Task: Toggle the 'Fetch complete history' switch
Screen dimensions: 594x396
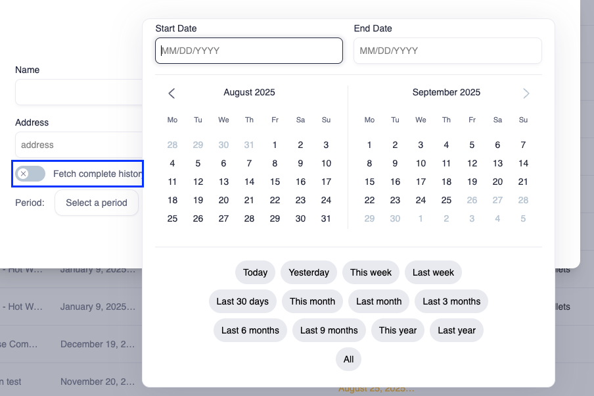Action: point(30,174)
